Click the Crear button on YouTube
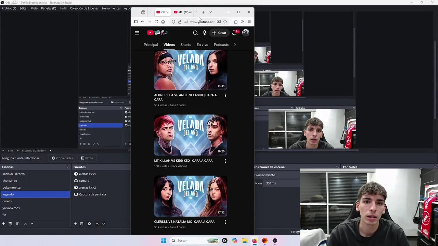Viewport: 438px width, 246px height. (x=219, y=33)
